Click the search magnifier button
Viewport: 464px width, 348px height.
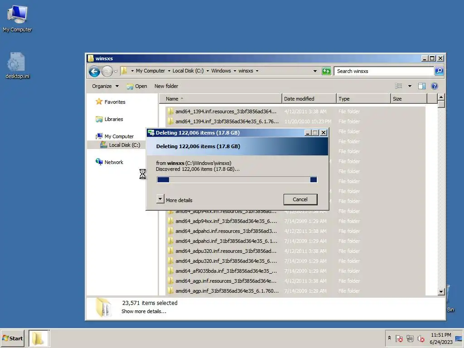(x=439, y=71)
